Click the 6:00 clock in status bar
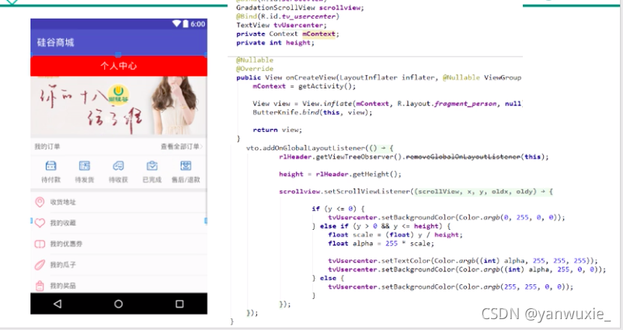Viewport: 623px width, 330px height. [198, 24]
